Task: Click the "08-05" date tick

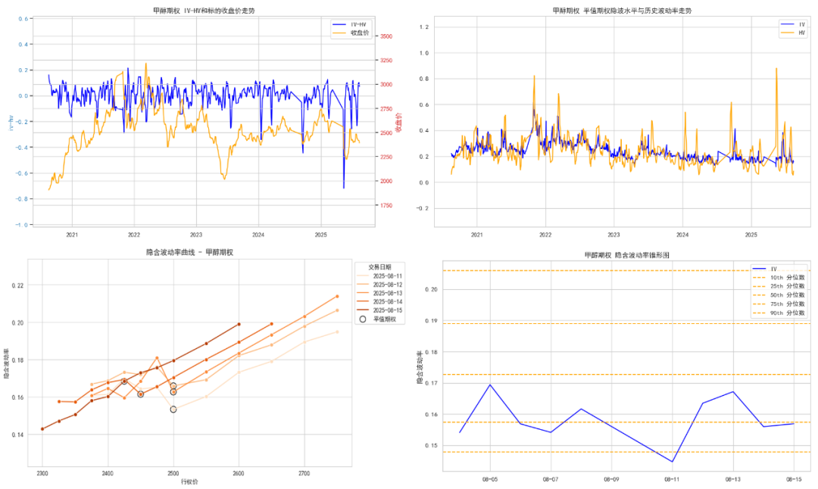Action: point(490,479)
